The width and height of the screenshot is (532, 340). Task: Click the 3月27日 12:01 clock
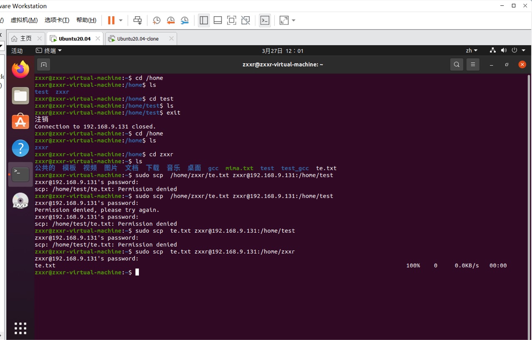(282, 50)
